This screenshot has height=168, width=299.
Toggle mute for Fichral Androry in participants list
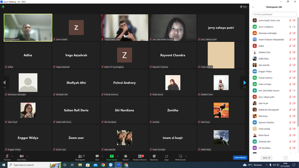click(290, 78)
